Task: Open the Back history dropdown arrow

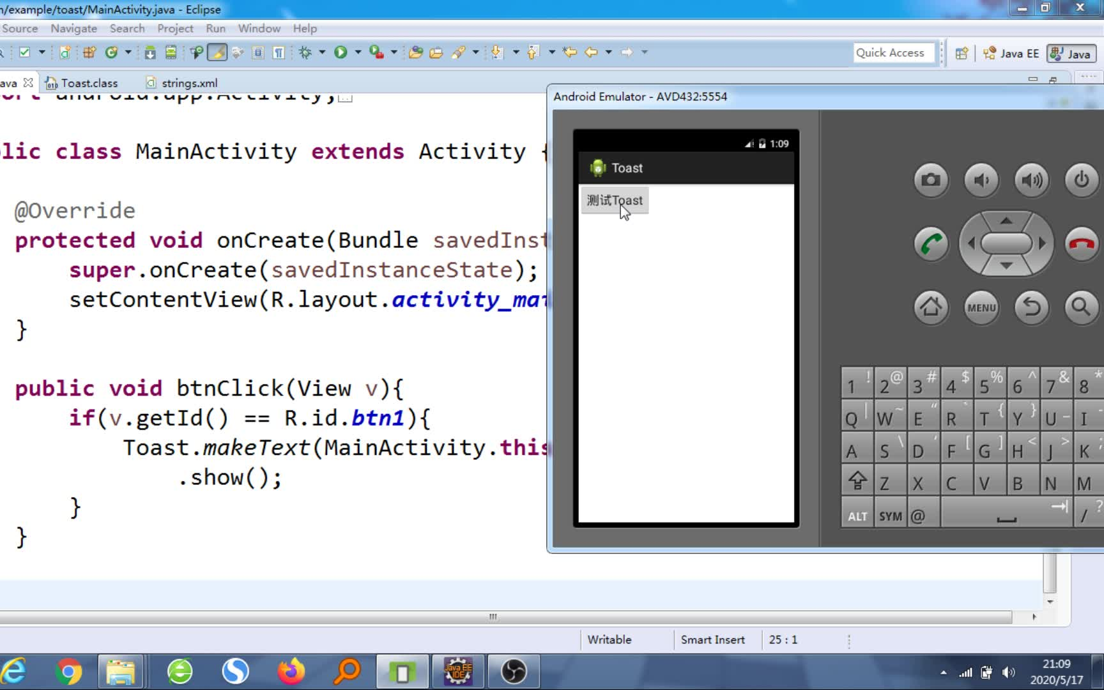Action: (x=609, y=52)
